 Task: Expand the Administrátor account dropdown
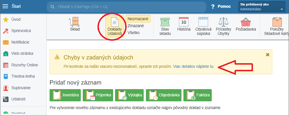point(262,7)
